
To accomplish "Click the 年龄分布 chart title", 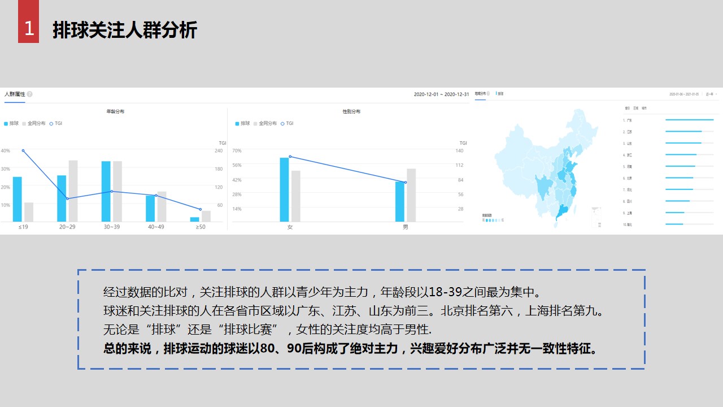I will click(115, 111).
